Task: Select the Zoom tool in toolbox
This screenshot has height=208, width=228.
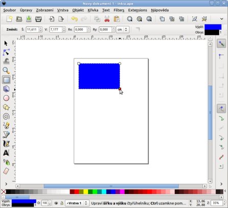Action: [x=6, y=70]
